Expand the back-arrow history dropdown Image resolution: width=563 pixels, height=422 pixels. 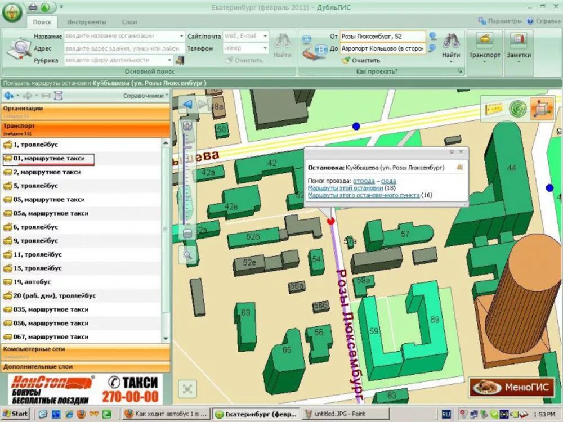pyautogui.click(x=17, y=96)
